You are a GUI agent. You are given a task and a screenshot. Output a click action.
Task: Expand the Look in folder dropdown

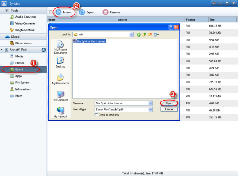point(131,35)
